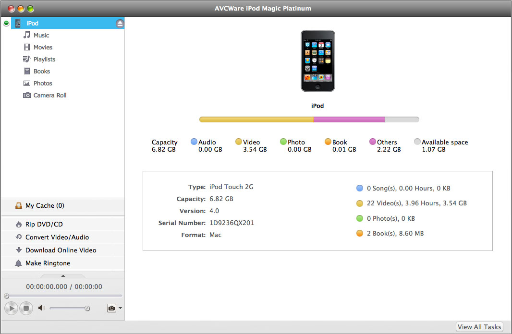Click the Books icon in sidebar
This screenshot has width=512, height=334.
27,71
